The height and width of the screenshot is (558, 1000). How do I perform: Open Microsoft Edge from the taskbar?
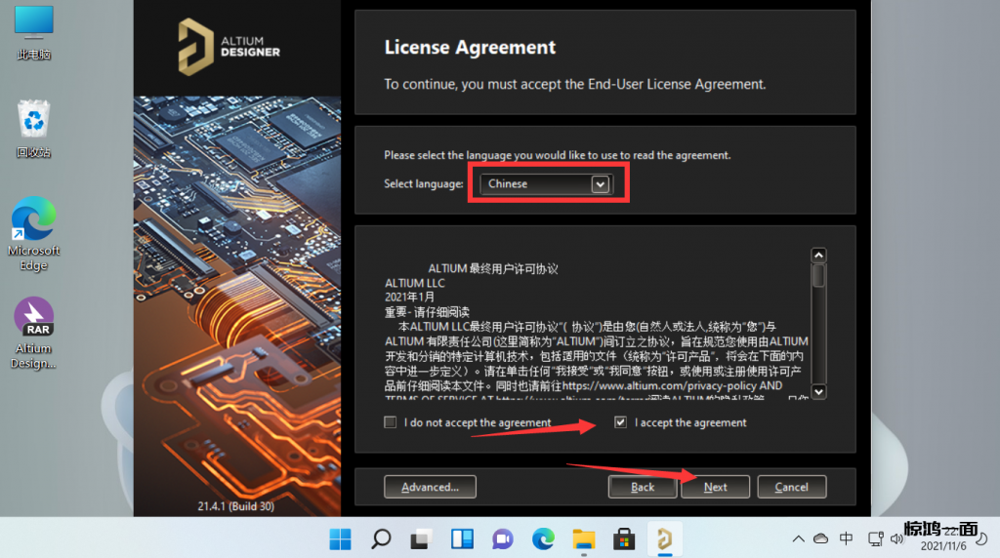click(543, 538)
